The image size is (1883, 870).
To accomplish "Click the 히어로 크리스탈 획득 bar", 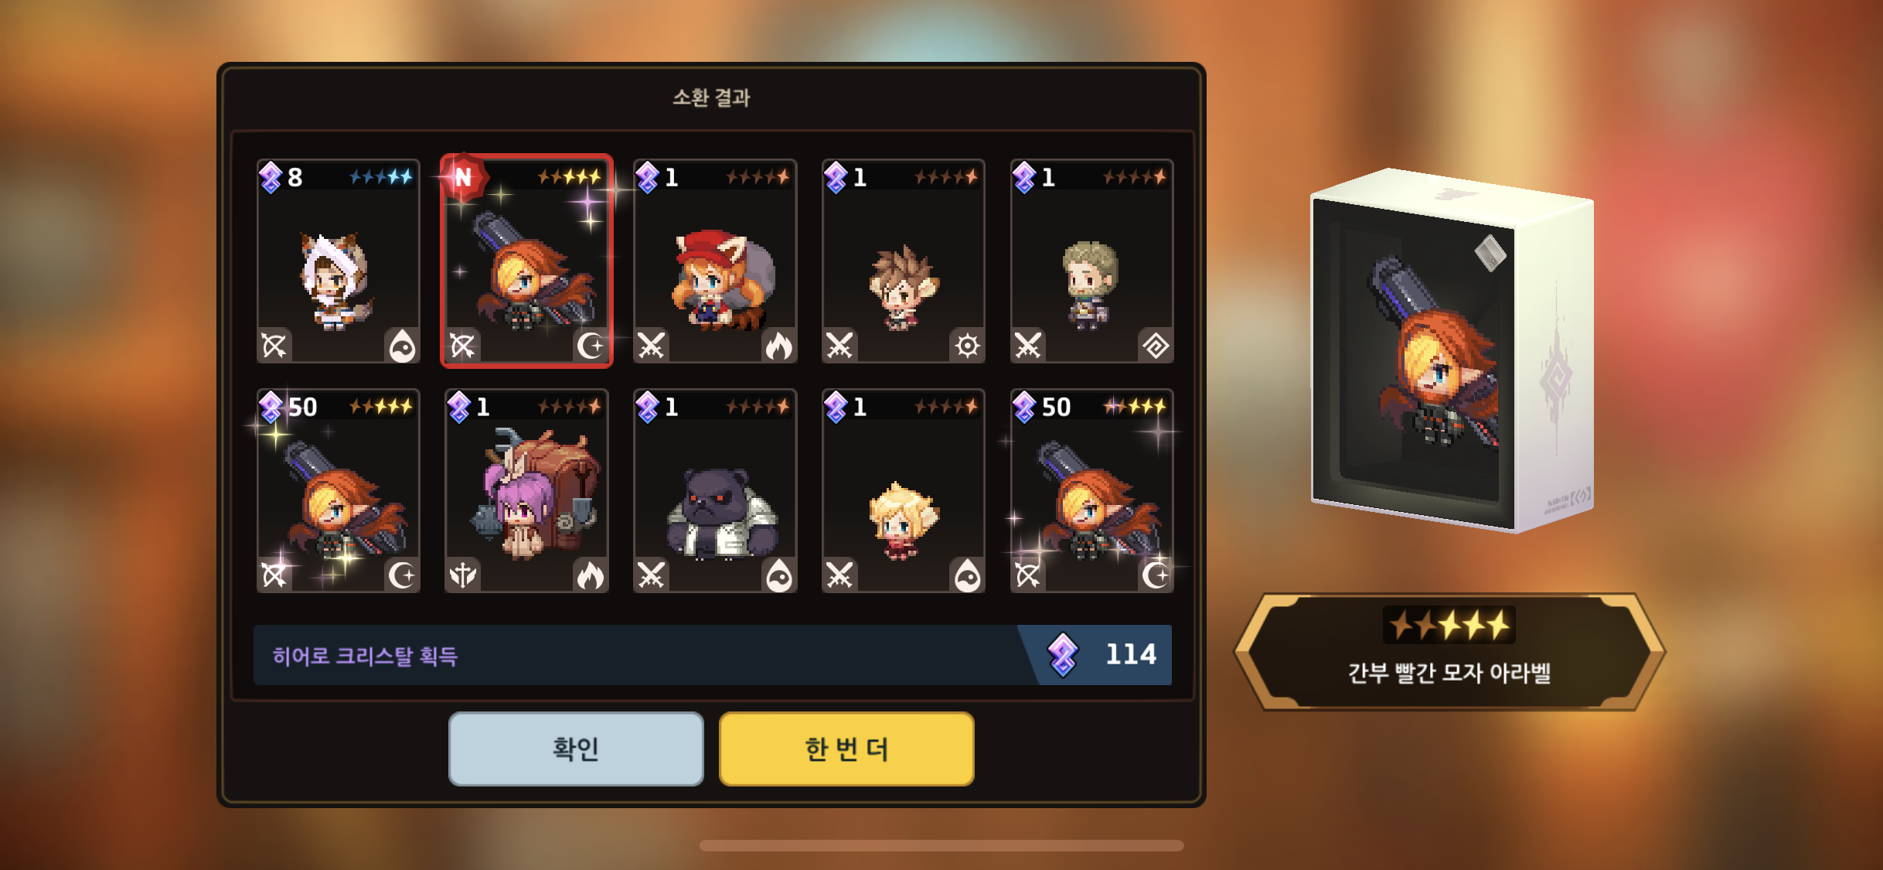I will tap(712, 655).
